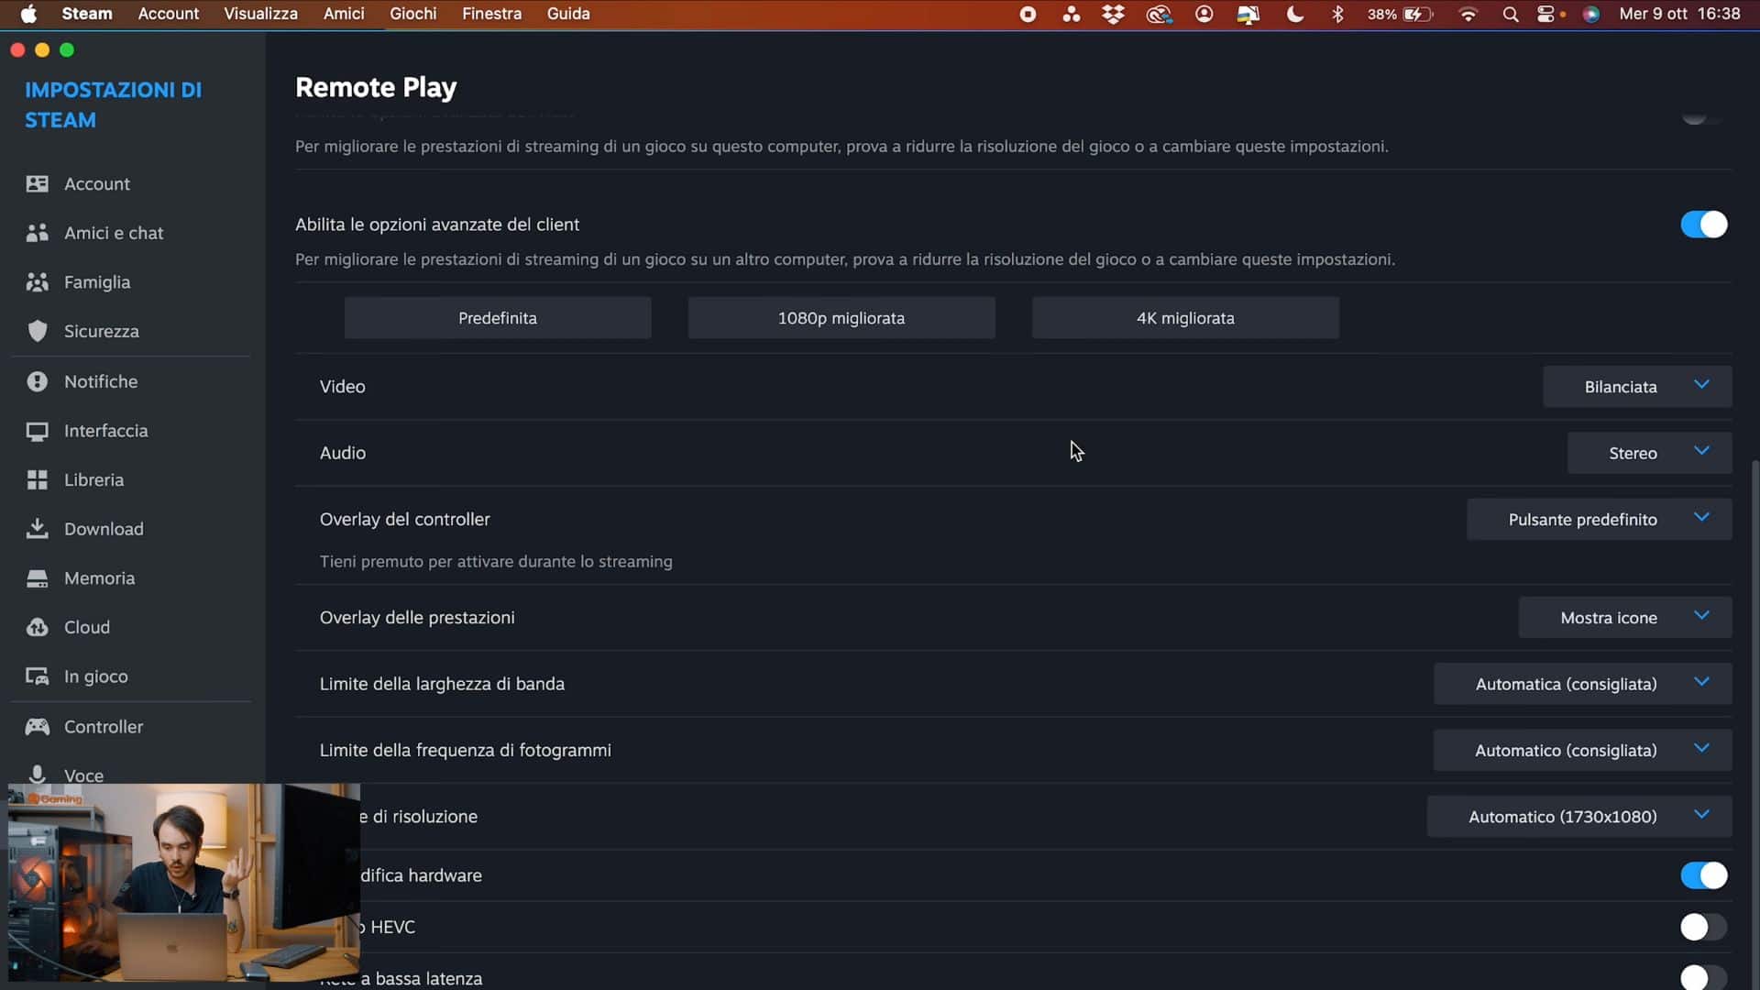Click the Interfaccia monitor icon

point(37,431)
